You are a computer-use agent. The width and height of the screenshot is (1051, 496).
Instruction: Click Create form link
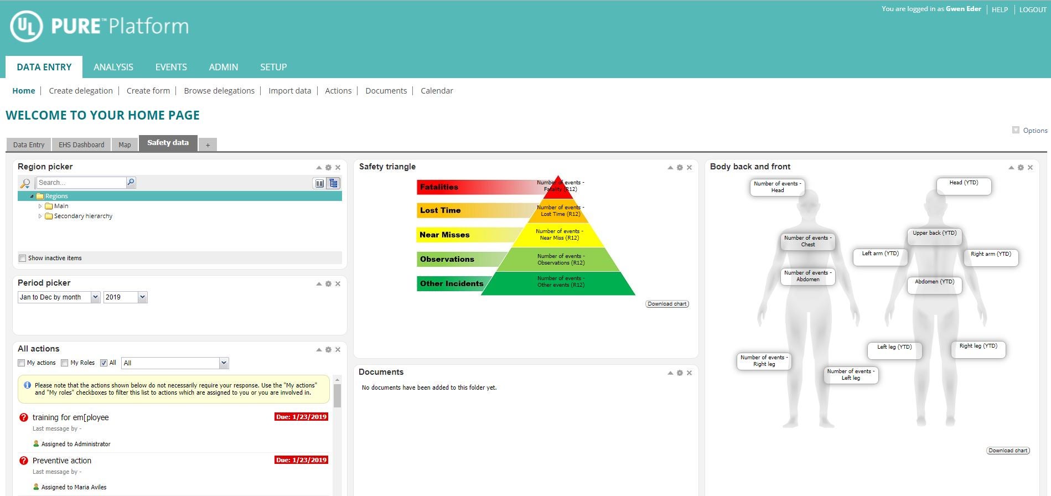(x=148, y=91)
